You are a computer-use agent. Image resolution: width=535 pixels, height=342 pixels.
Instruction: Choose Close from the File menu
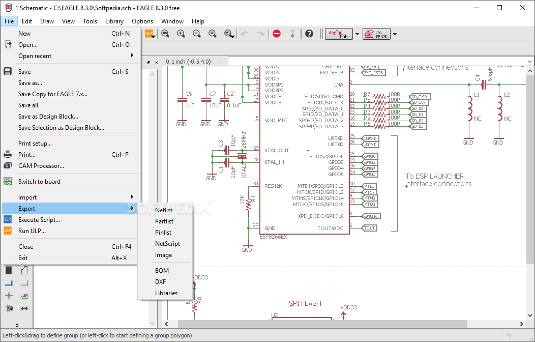pyautogui.click(x=71, y=247)
